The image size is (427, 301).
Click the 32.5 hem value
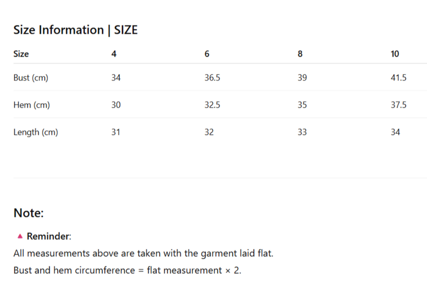pos(212,105)
